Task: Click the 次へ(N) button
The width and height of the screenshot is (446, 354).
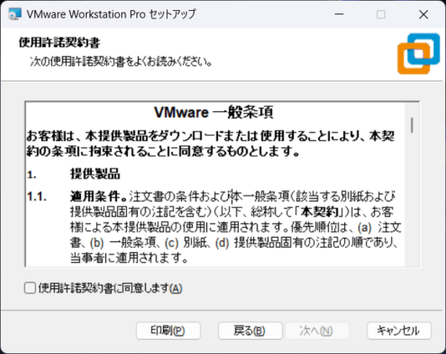Action: 317,330
